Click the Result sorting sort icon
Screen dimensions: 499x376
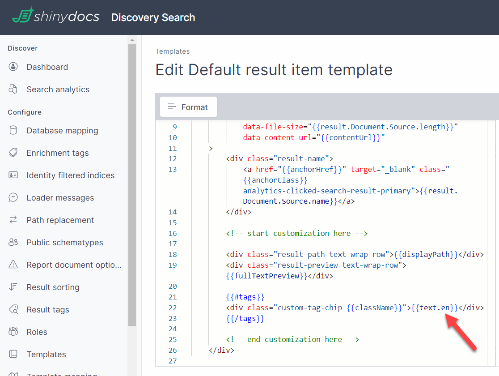click(x=13, y=287)
